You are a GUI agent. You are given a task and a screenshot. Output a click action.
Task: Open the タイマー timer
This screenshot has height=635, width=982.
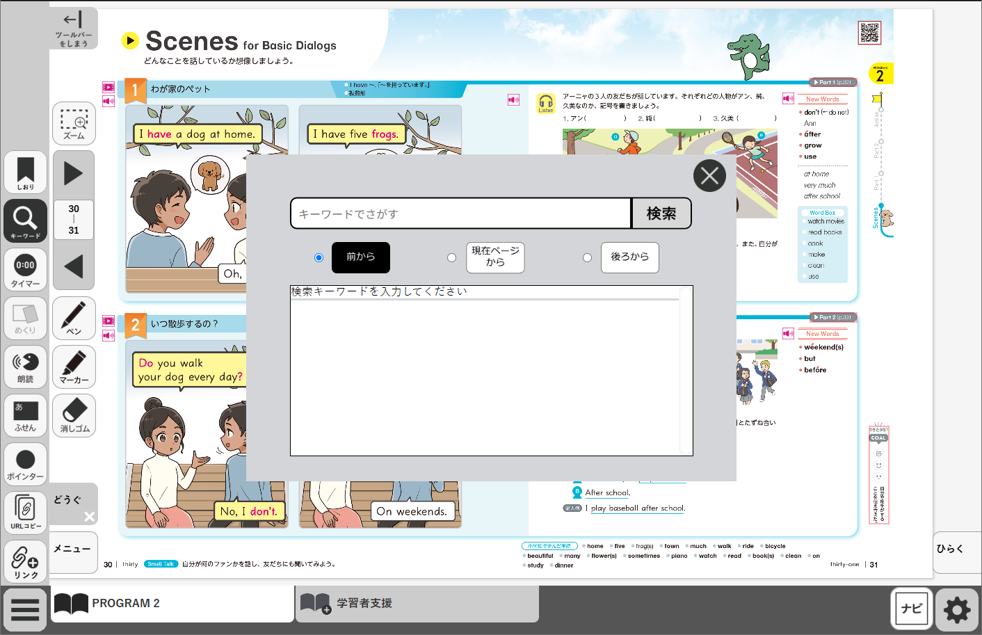(x=25, y=269)
